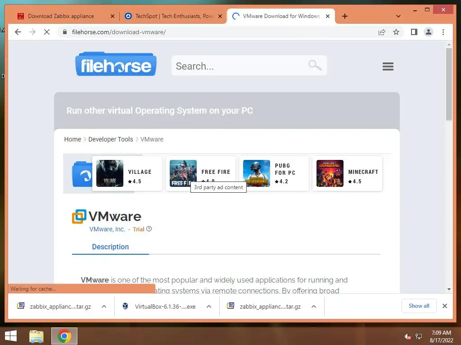Click the Chrome taskbar icon

pyautogui.click(x=64, y=336)
